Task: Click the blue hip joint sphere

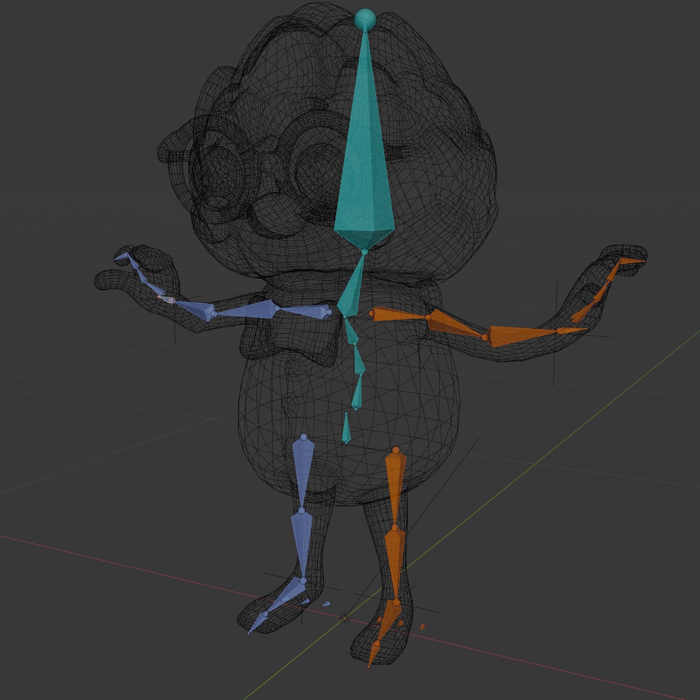Action: 304,436
